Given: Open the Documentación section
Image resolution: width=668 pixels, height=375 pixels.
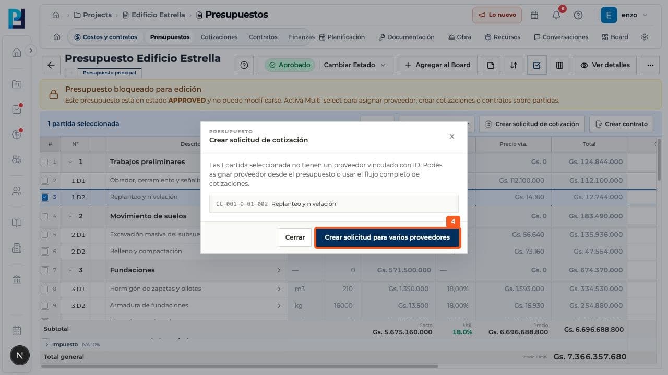Looking at the screenshot, I should tap(407, 37).
